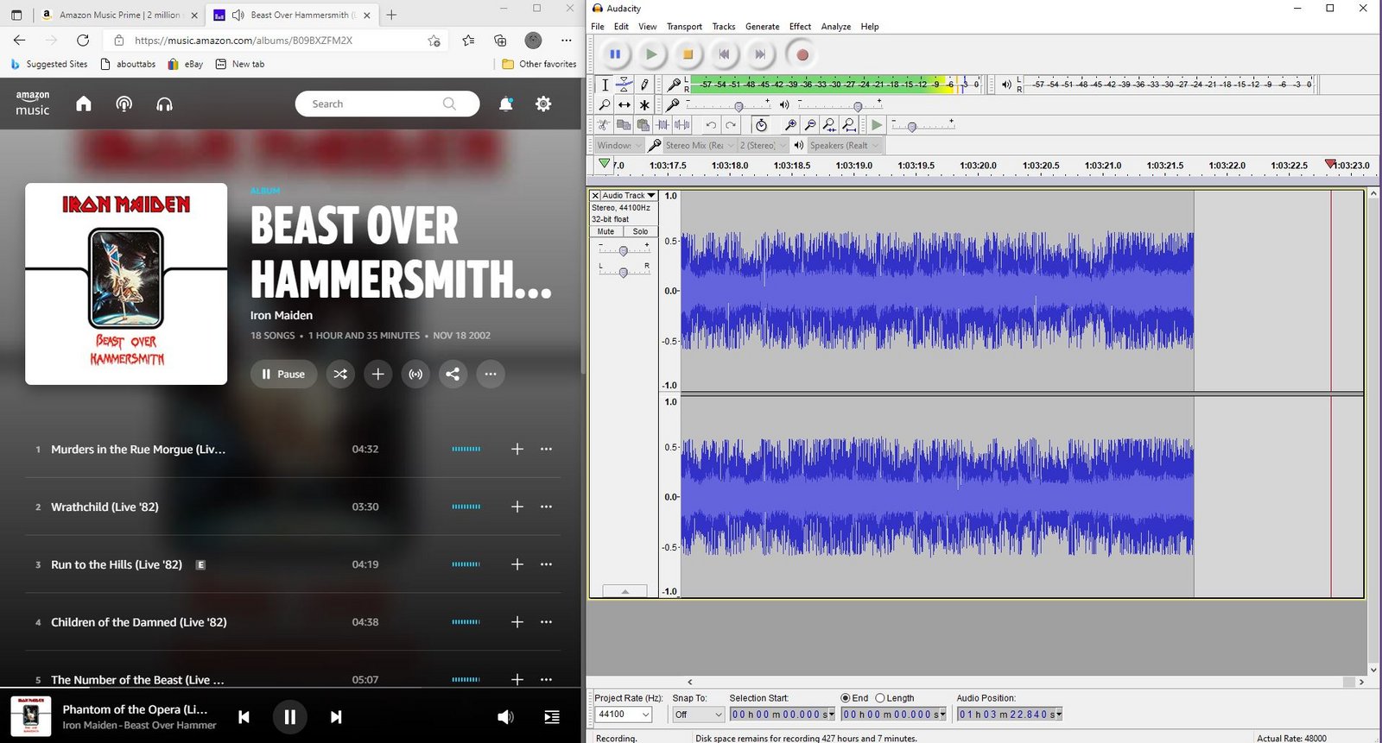This screenshot has height=743, width=1382.
Task: Expand the Project Rate dropdown
Action: (645, 715)
